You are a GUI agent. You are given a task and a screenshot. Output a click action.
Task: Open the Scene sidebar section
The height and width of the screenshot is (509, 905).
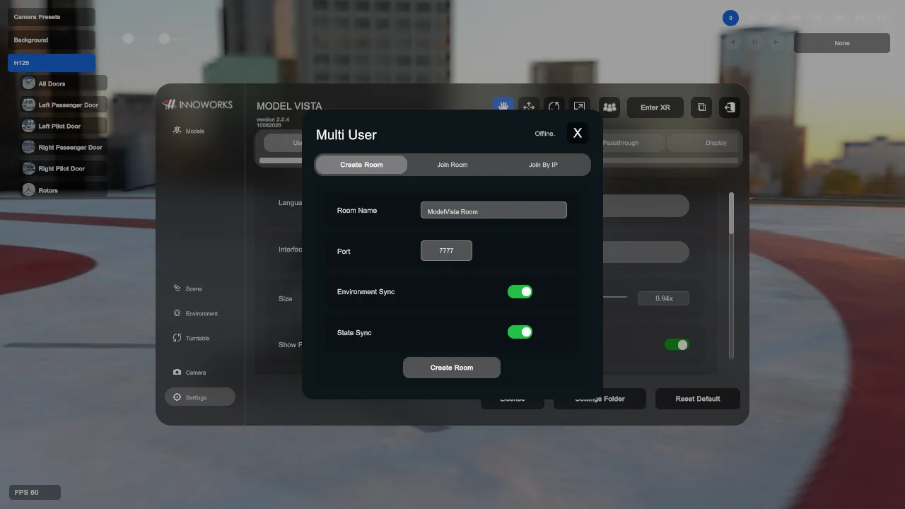pyautogui.click(x=188, y=288)
